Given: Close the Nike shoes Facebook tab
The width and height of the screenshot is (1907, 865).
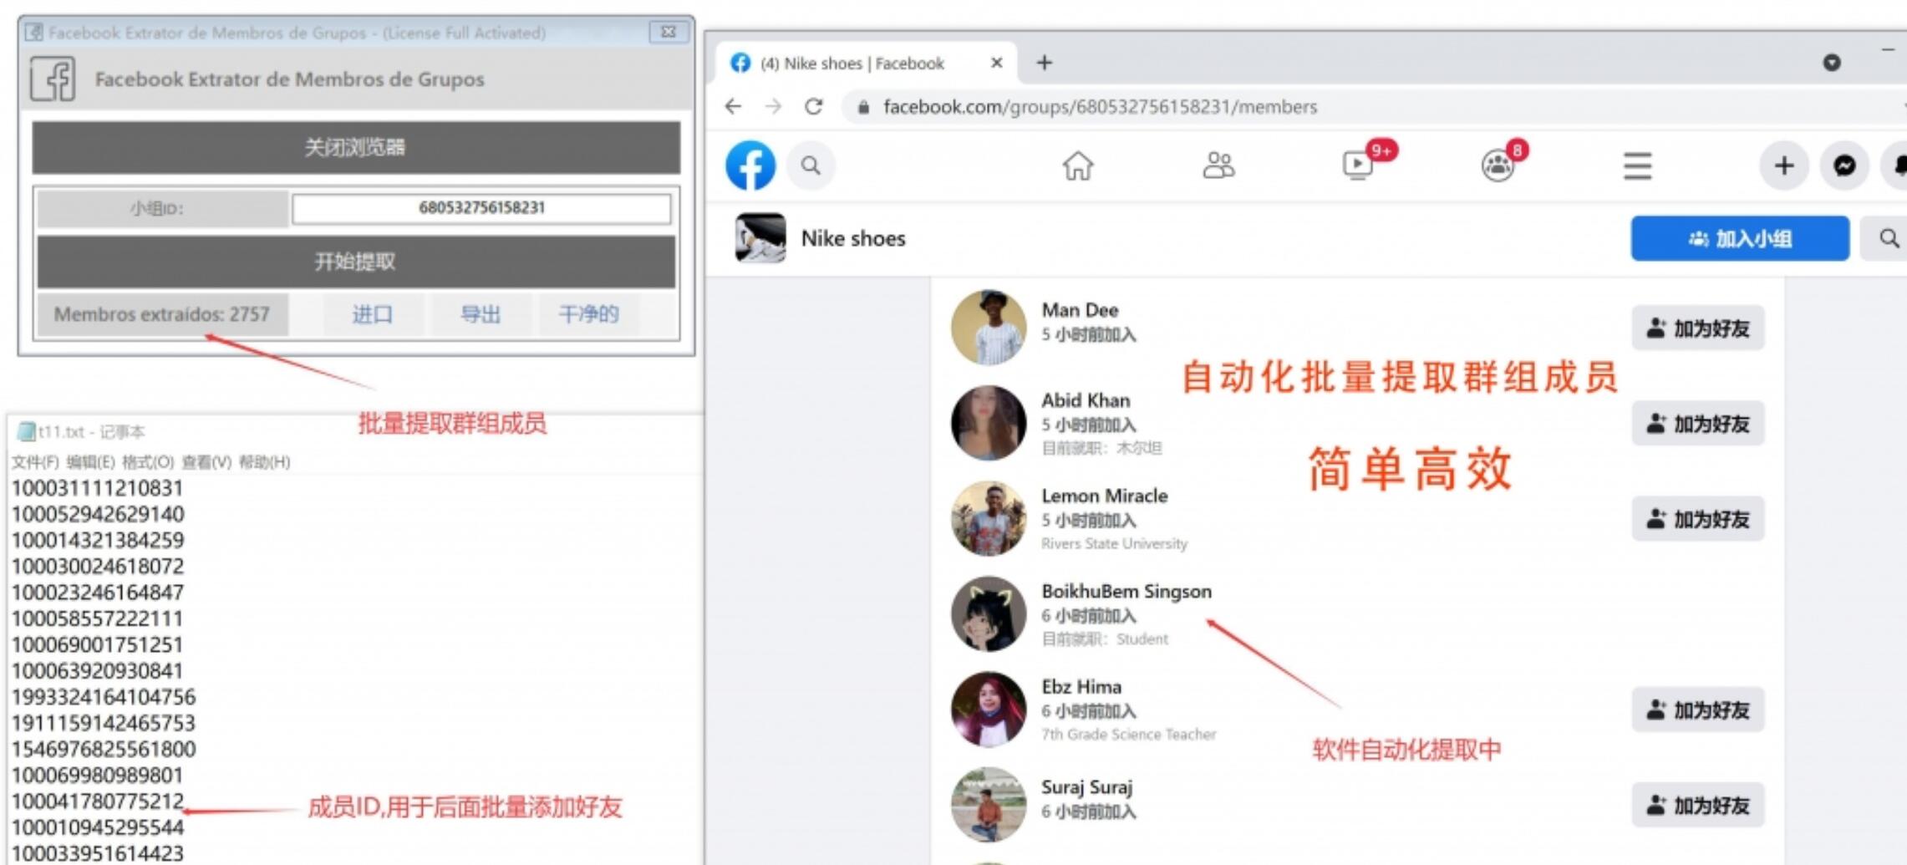Looking at the screenshot, I should coord(996,63).
